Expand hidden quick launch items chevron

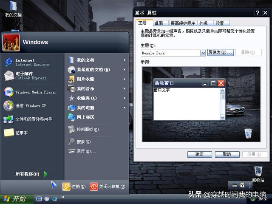coord(62,197)
